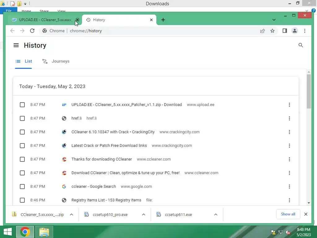The width and height of the screenshot is (317, 238).
Task: Click the chrome://history address bar
Action: point(150,31)
